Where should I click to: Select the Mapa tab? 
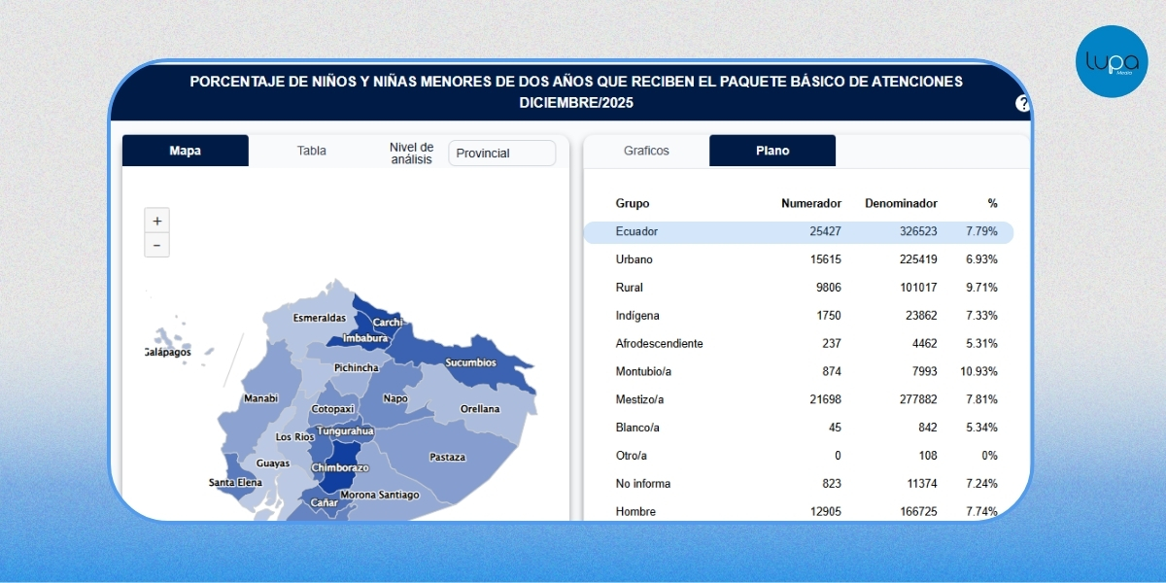tap(186, 151)
